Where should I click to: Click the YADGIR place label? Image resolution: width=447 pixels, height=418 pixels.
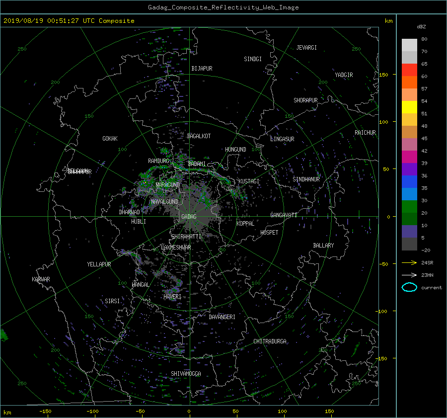click(x=344, y=75)
